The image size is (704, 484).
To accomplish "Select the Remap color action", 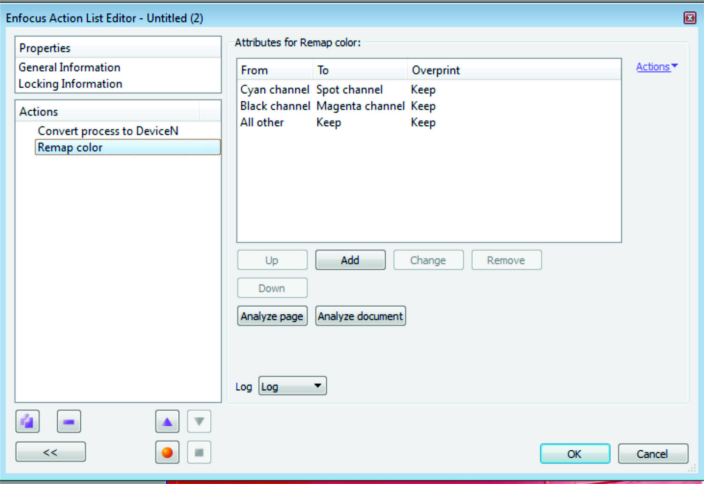I will [128, 147].
